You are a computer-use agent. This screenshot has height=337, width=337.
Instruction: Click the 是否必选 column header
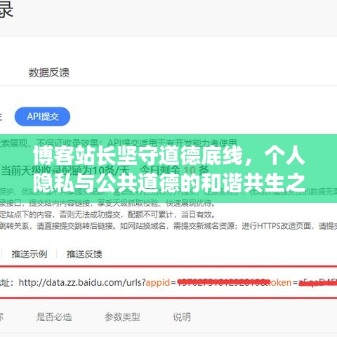pos(54,317)
